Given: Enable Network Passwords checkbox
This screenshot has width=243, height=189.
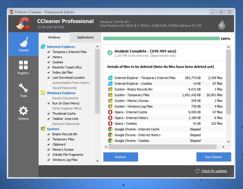Looking at the screenshot, I should click(49, 124).
